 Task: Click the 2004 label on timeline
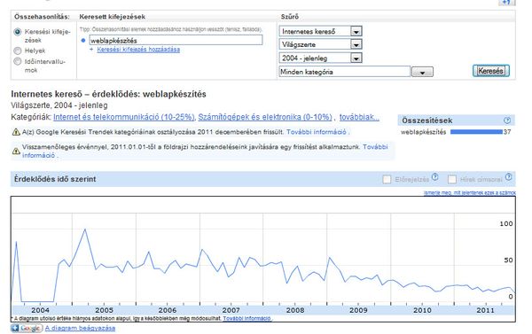click(x=41, y=310)
